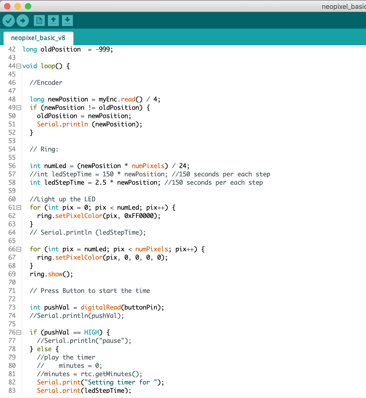The image size is (366, 398).
Task: Click the commented '//int ledStepTime = 150' line
Action: point(150,174)
